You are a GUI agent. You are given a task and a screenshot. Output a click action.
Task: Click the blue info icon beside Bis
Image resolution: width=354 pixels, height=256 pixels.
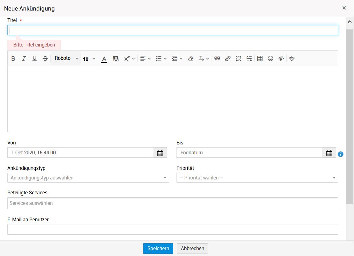click(x=340, y=154)
